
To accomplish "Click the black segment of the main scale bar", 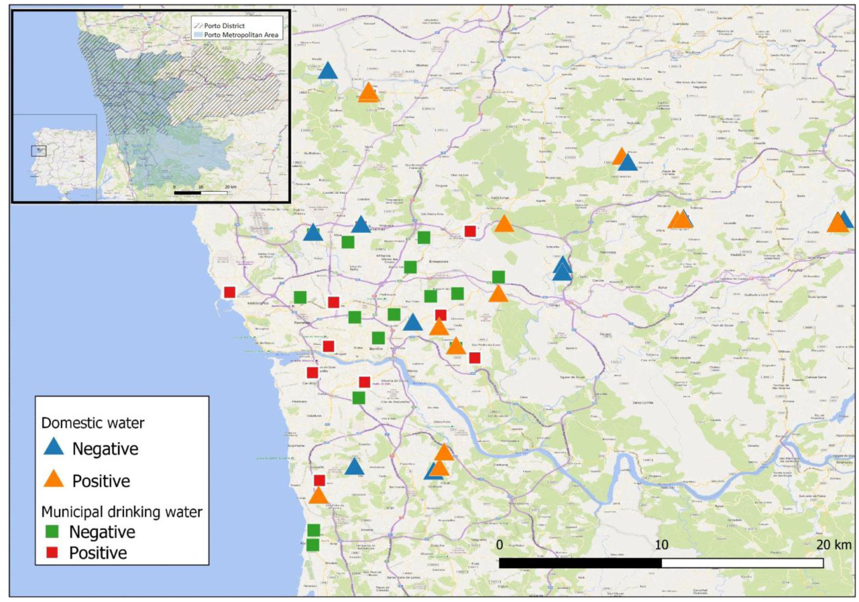I will coord(580,563).
